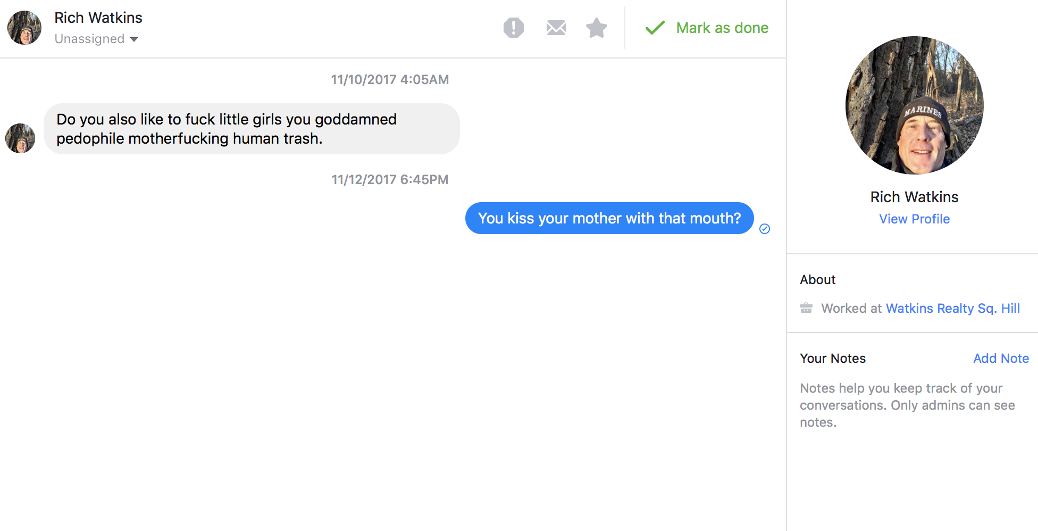Click the small avatar beside received message
Screen dimensions: 1038x531
coord(20,138)
